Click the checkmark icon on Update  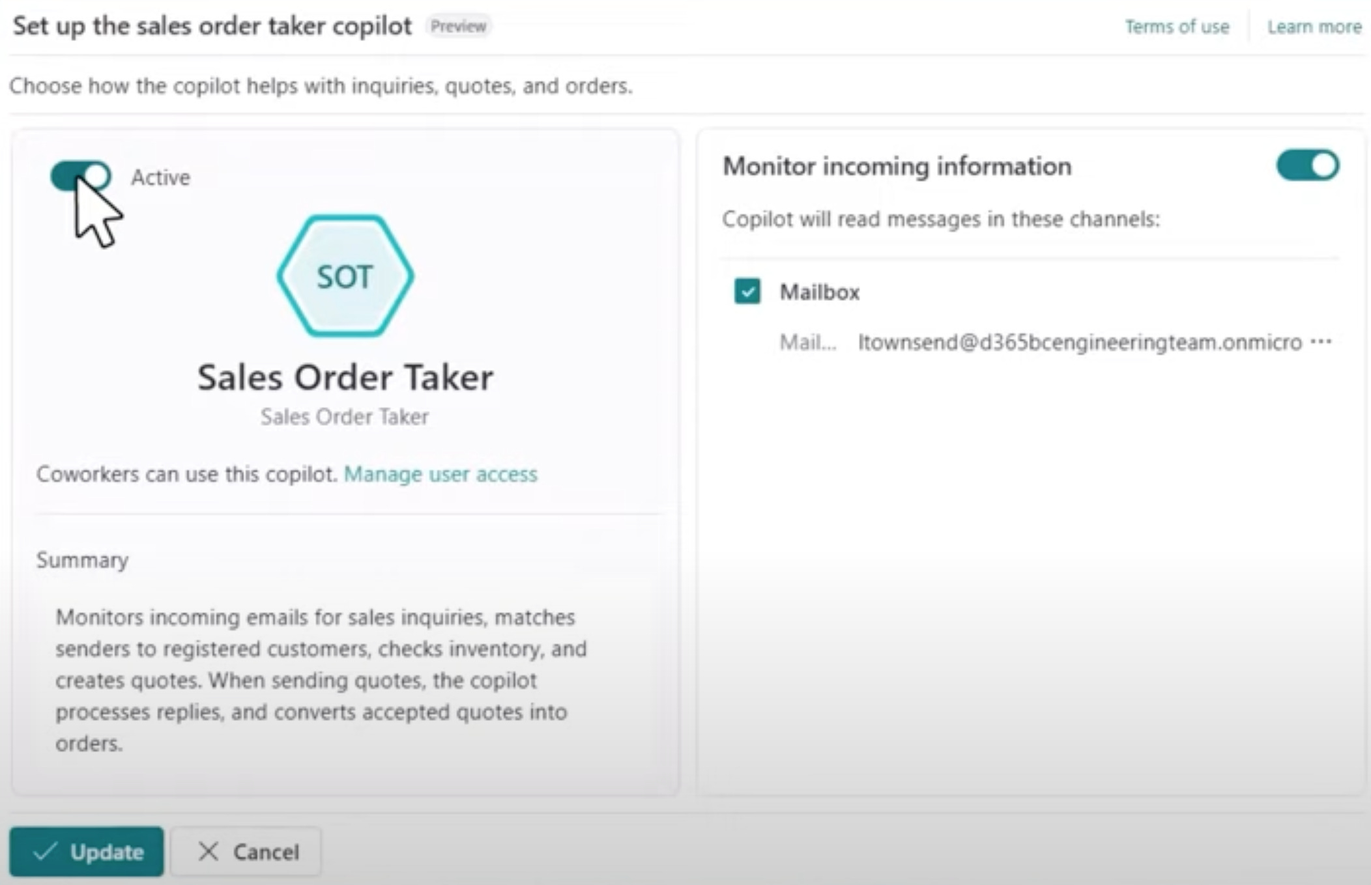tap(44, 851)
